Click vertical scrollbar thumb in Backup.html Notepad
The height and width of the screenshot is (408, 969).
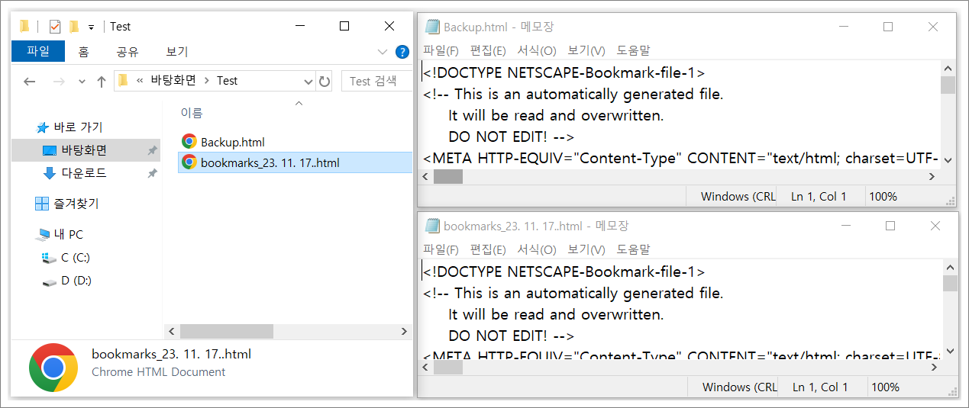click(x=948, y=85)
